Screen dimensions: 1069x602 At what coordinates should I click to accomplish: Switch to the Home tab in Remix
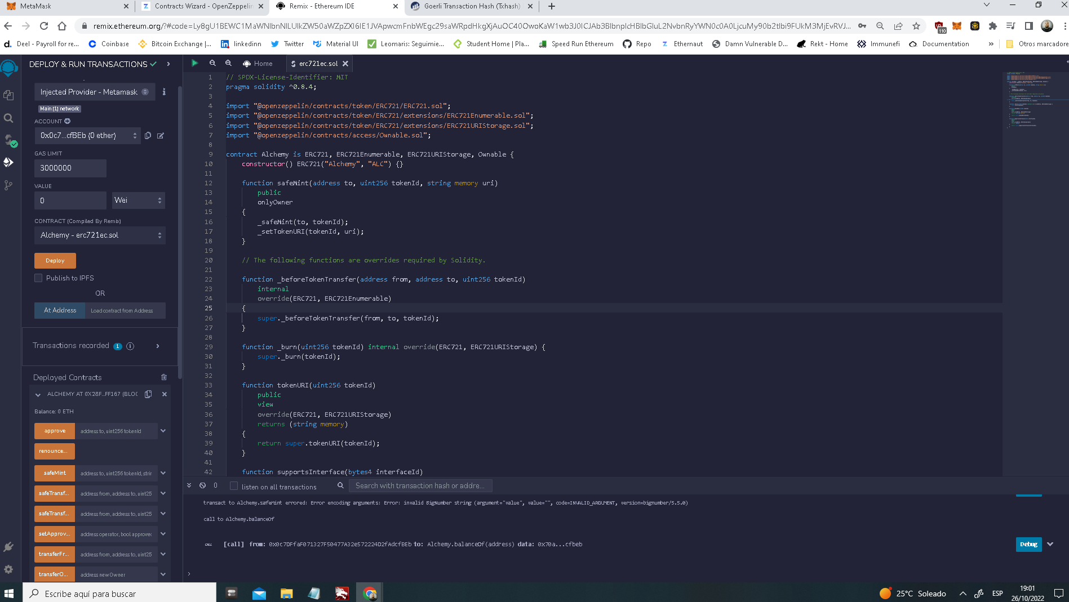259,63
